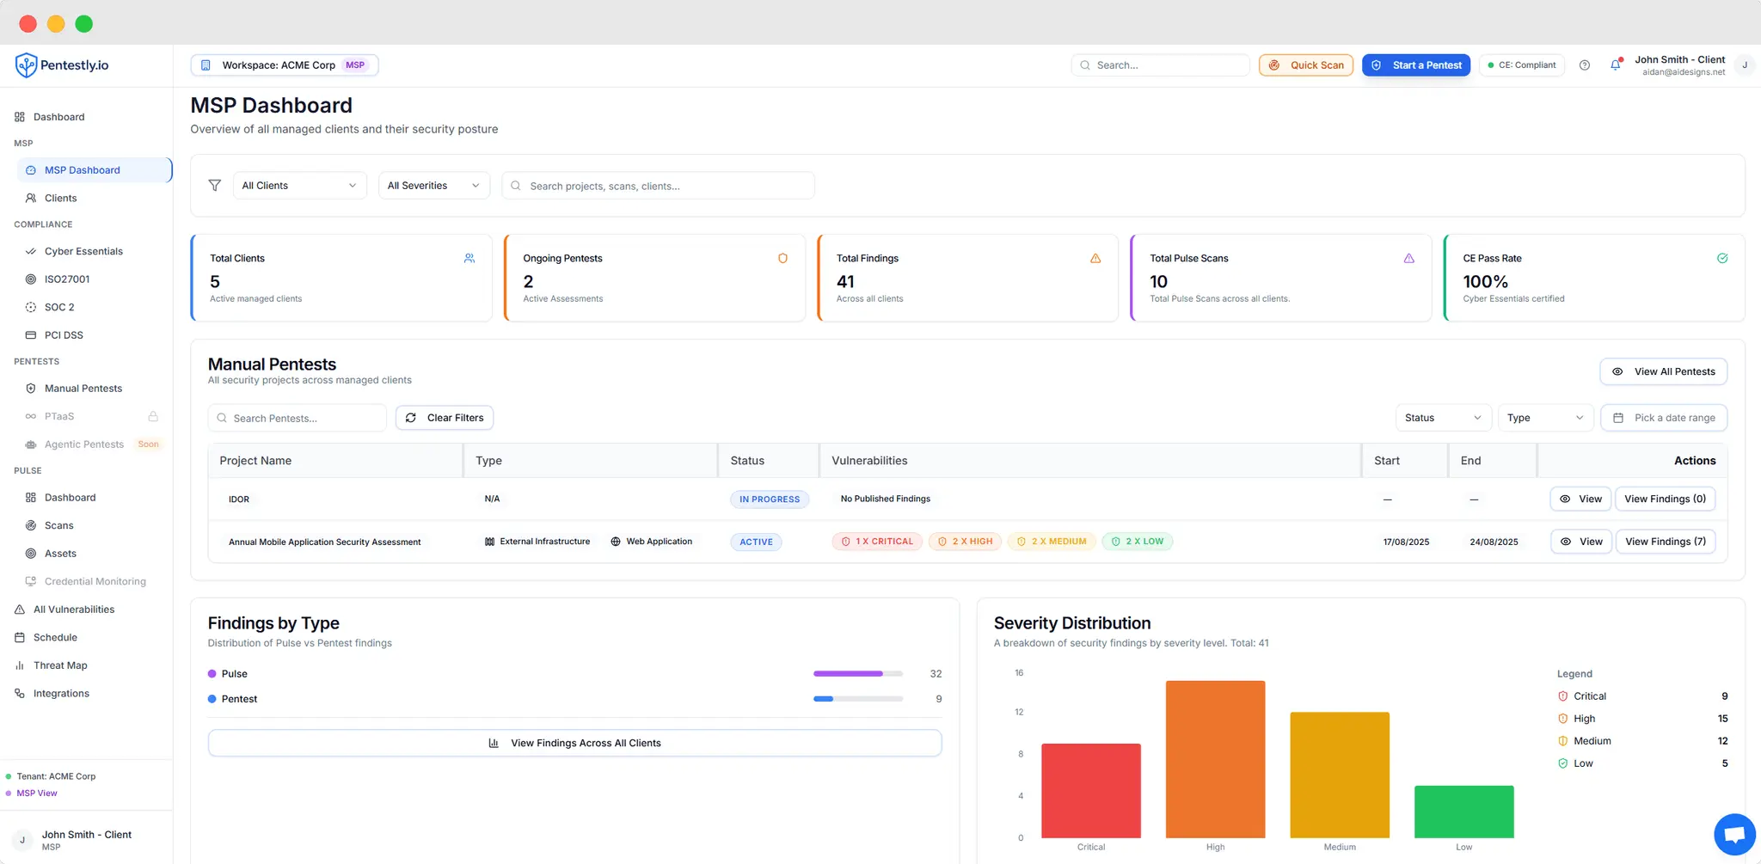This screenshot has width=1761, height=864.
Task: Click the red Critical chart bar
Action: [x=1091, y=791]
